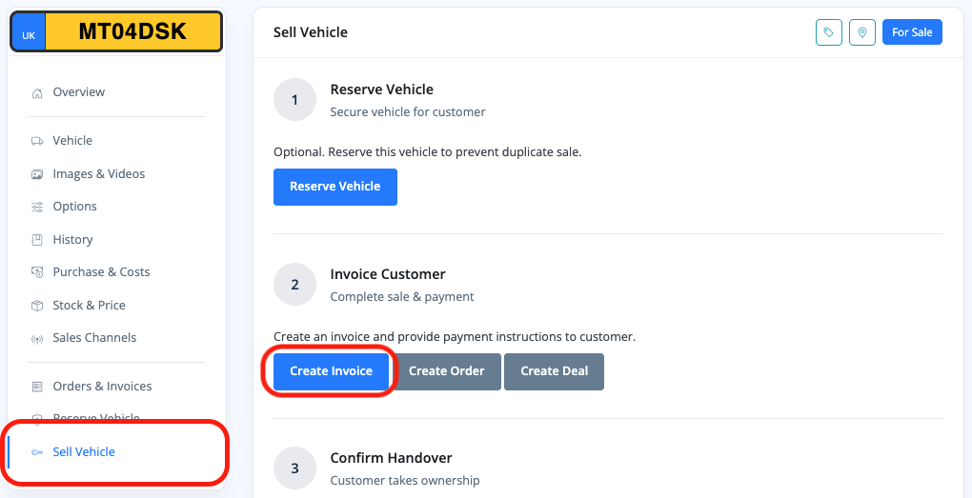This screenshot has width=972, height=498.
Task: Click the Vehicle truck icon in sidebar
Action: click(x=37, y=141)
